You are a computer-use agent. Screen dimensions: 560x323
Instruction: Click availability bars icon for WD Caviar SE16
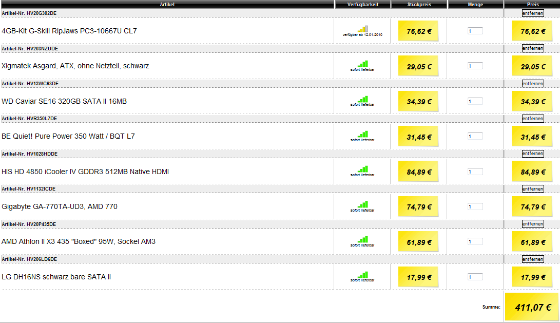click(x=363, y=99)
